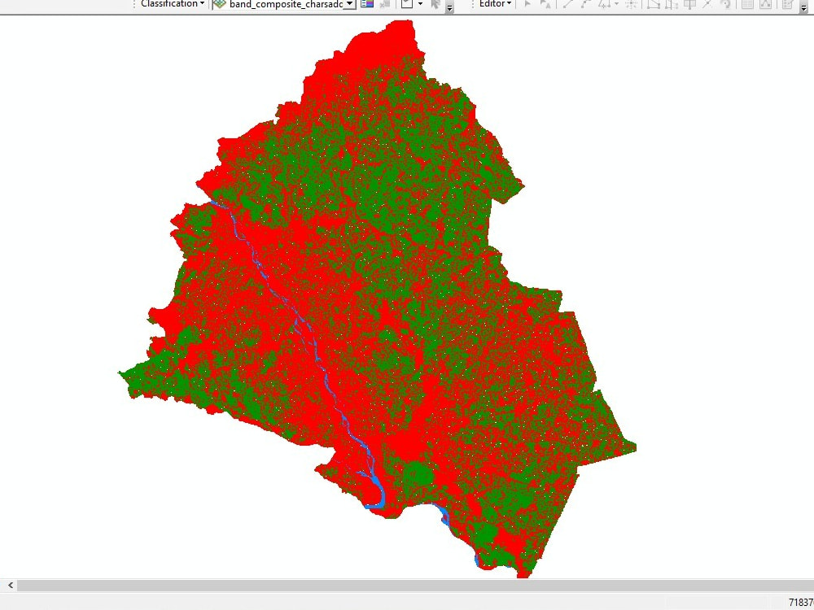Viewport: 814px width, 610px height.
Task: Expand the drawing shape dropdown arrow
Action: point(421,4)
